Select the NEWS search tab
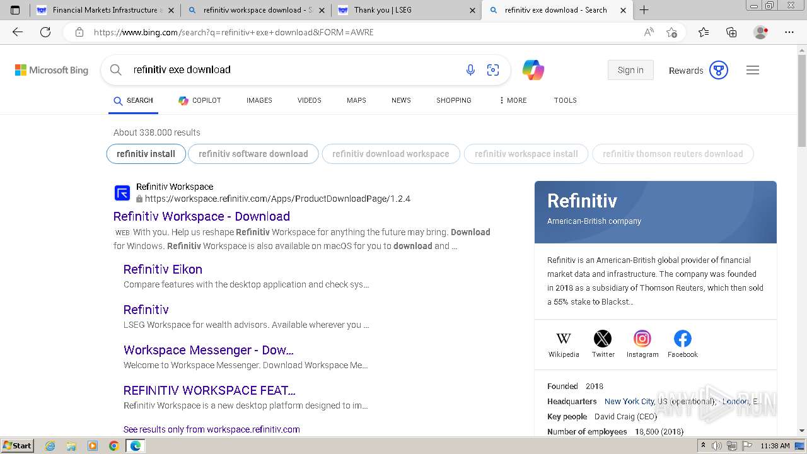The height and width of the screenshot is (454, 807). [401, 100]
